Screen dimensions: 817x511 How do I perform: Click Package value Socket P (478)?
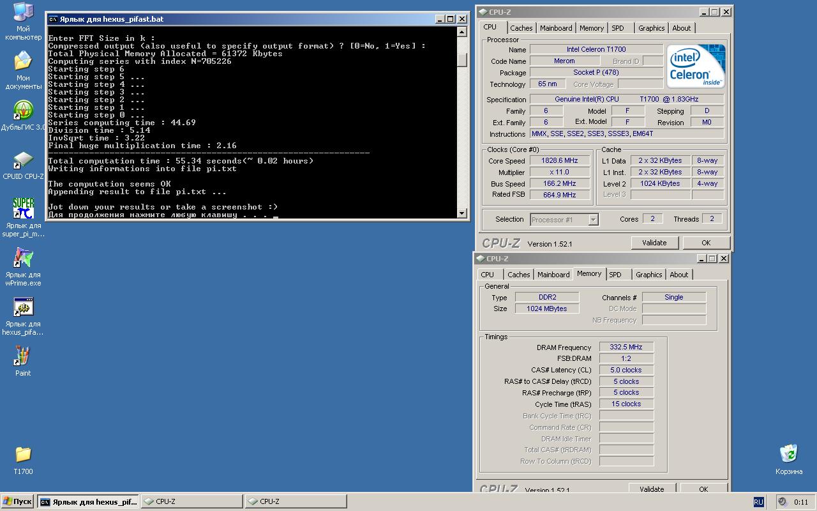pyautogui.click(x=596, y=72)
